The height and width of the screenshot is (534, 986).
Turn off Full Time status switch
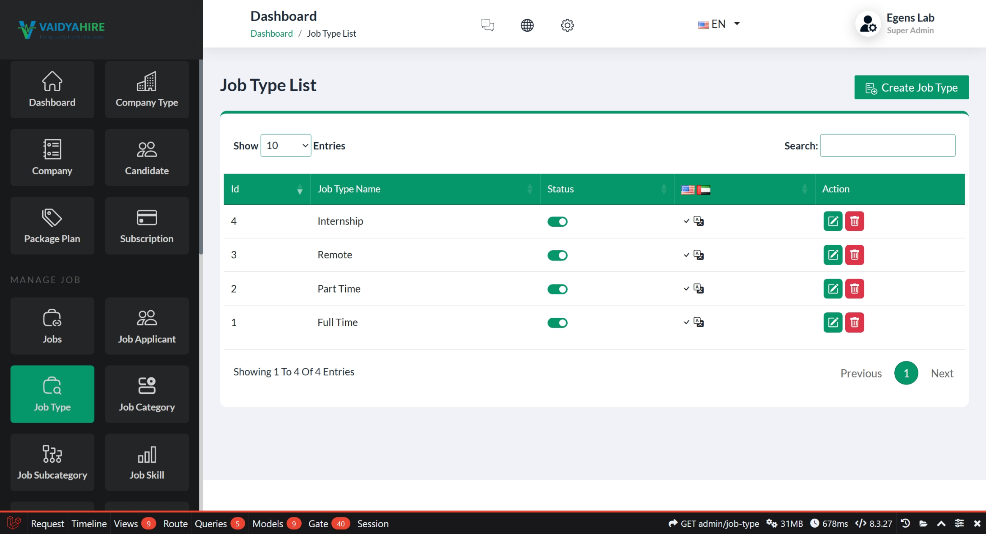(x=557, y=323)
